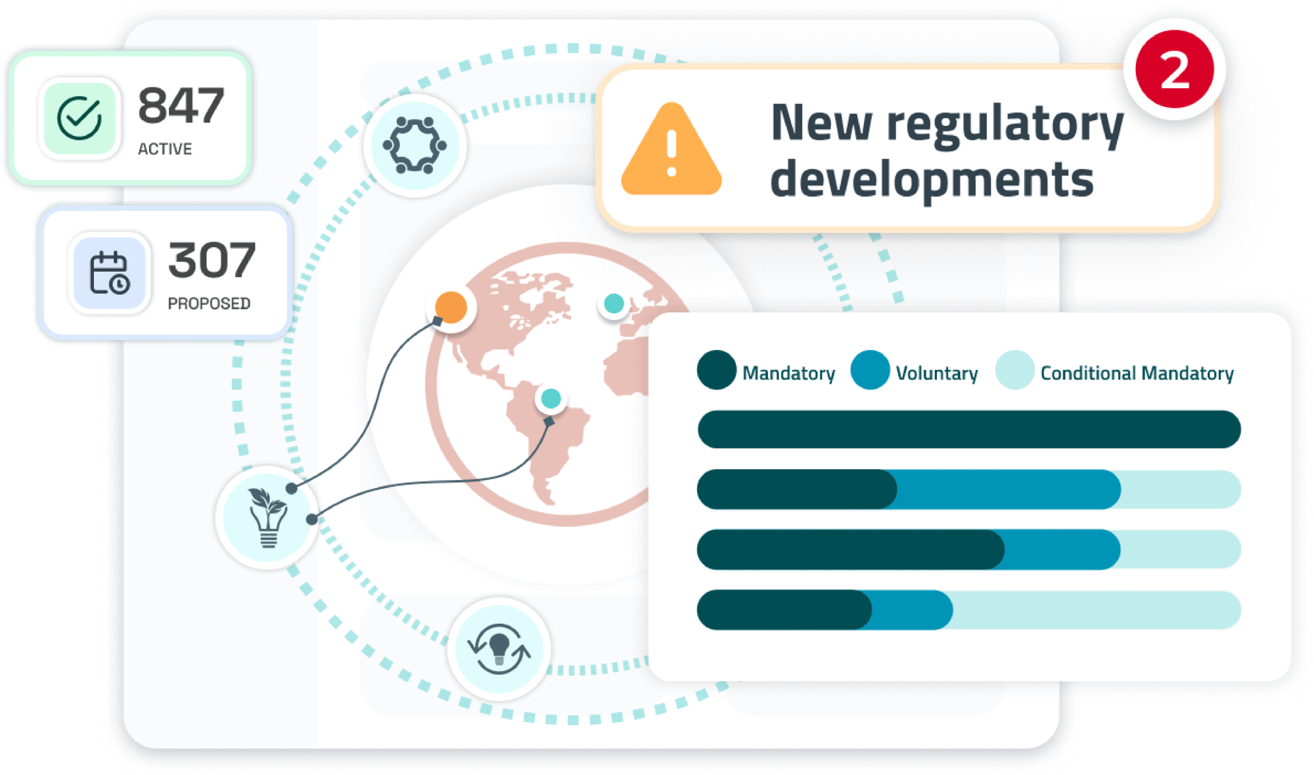Toggle the Conditional Mandatory legend swatch

(1015, 370)
